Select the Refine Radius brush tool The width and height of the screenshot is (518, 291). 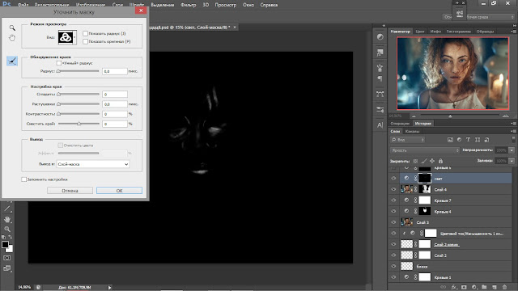click(12, 61)
